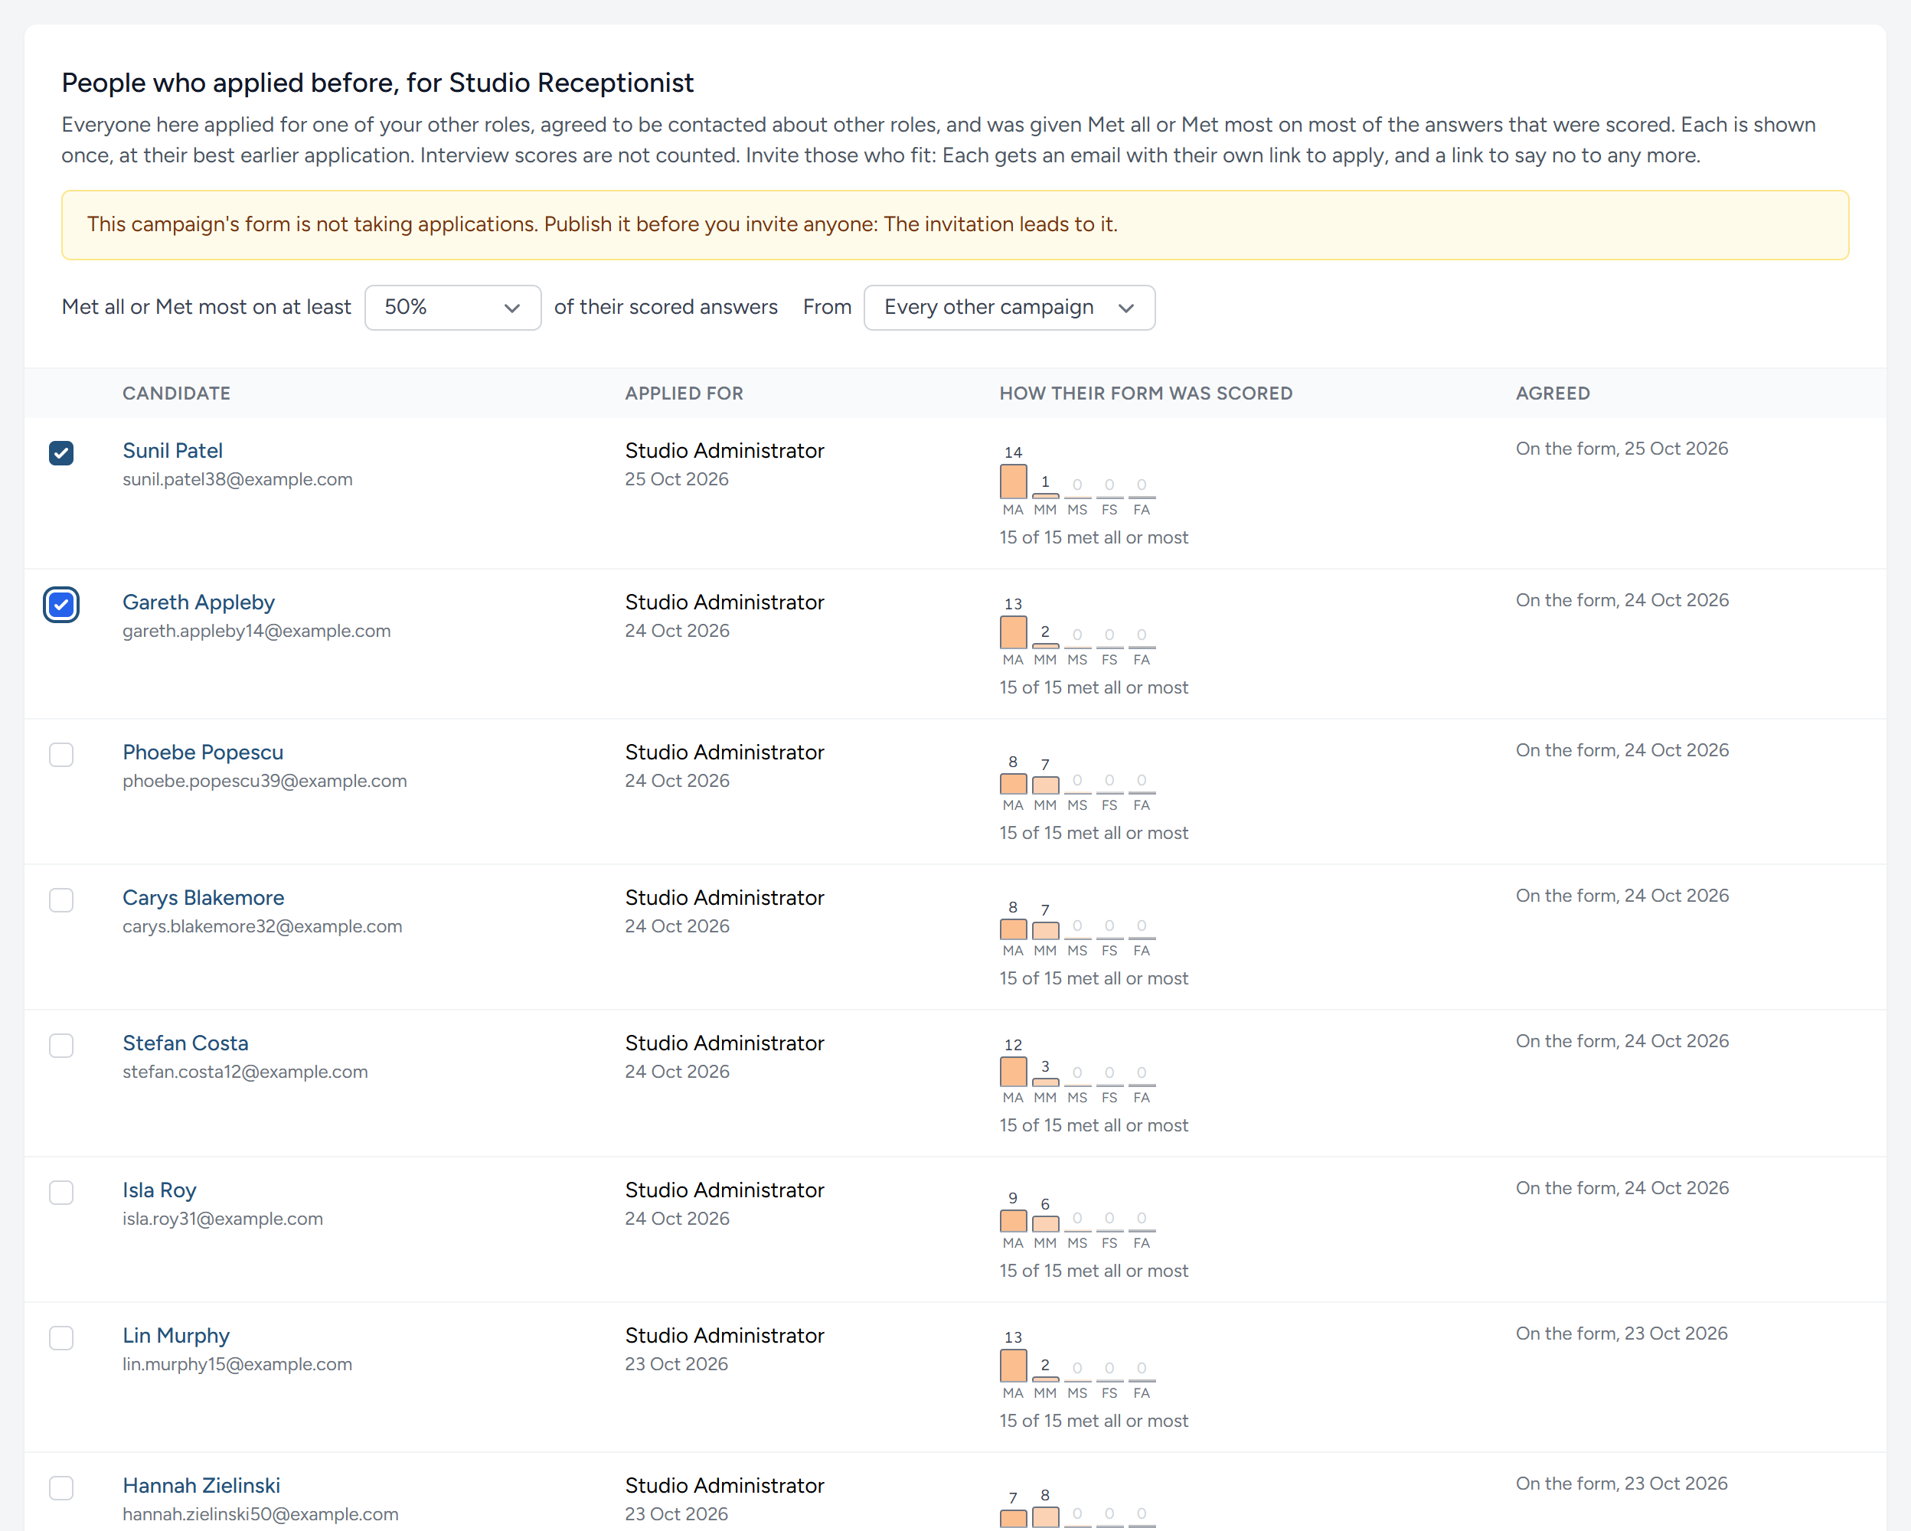Image resolution: width=1911 pixels, height=1531 pixels.
Task: Open Hannah Zielinski's candidate link
Action: [x=201, y=1485]
